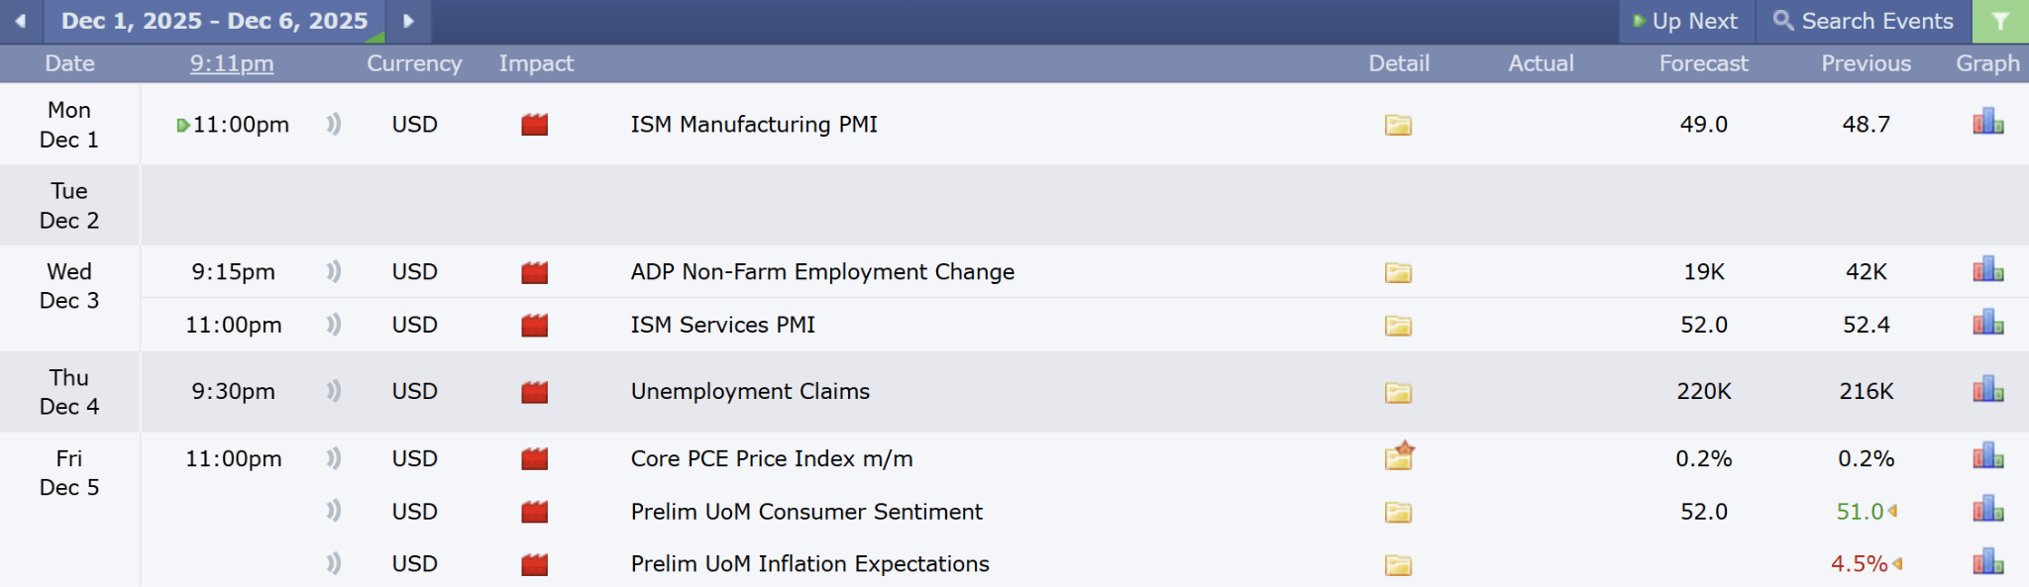Go to next week arrow
Image resolution: width=2029 pixels, height=587 pixels.
(x=408, y=21)
